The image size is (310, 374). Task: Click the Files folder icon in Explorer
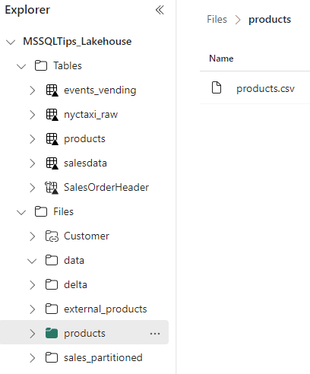(41, 211)
